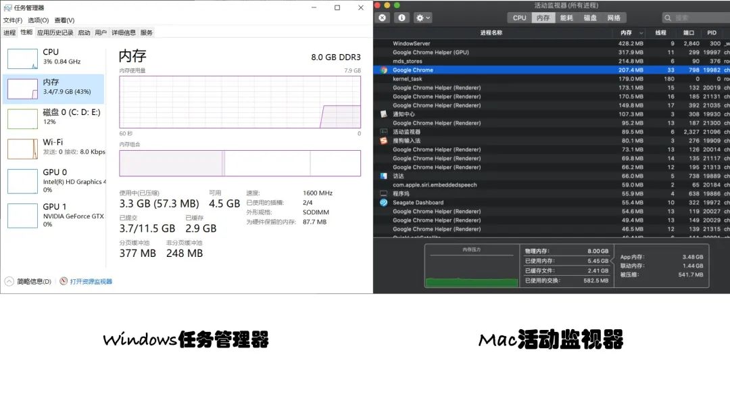The image size is (730, 411).
Task: Click the 通知中心 process icon
Action: [384, 114]
